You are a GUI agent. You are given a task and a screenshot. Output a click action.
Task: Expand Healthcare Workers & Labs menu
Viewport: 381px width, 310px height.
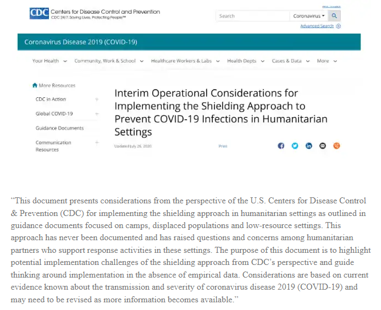(185, 61)
